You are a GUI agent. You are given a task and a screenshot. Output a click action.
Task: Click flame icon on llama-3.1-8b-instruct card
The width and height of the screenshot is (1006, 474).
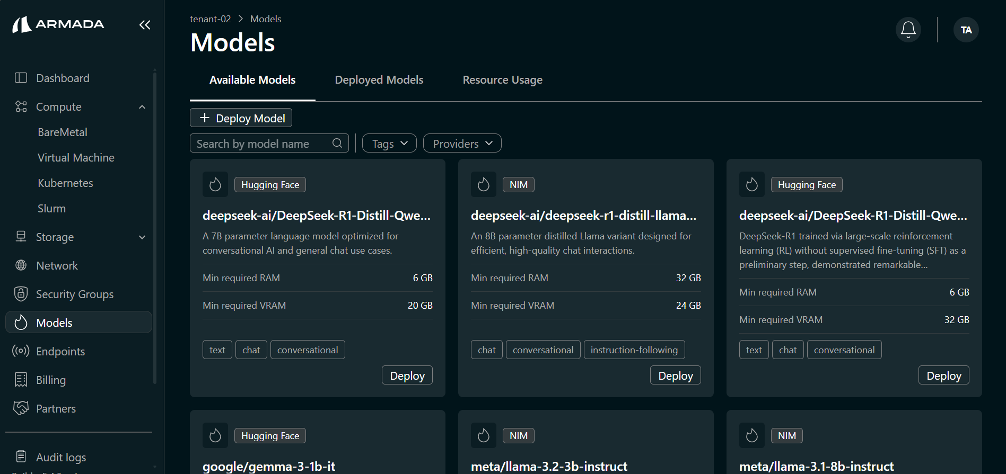coord(752,435)
